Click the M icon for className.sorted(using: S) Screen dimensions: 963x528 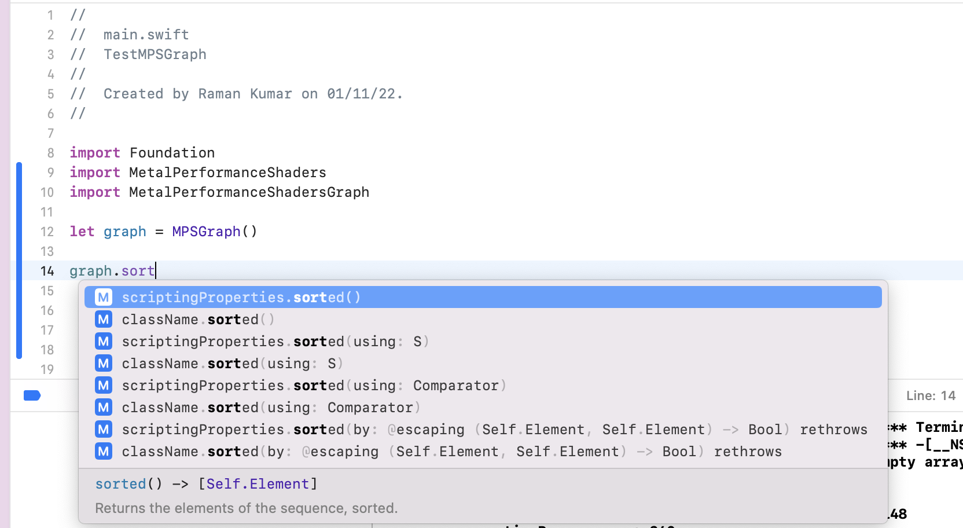tap(104, 364)
